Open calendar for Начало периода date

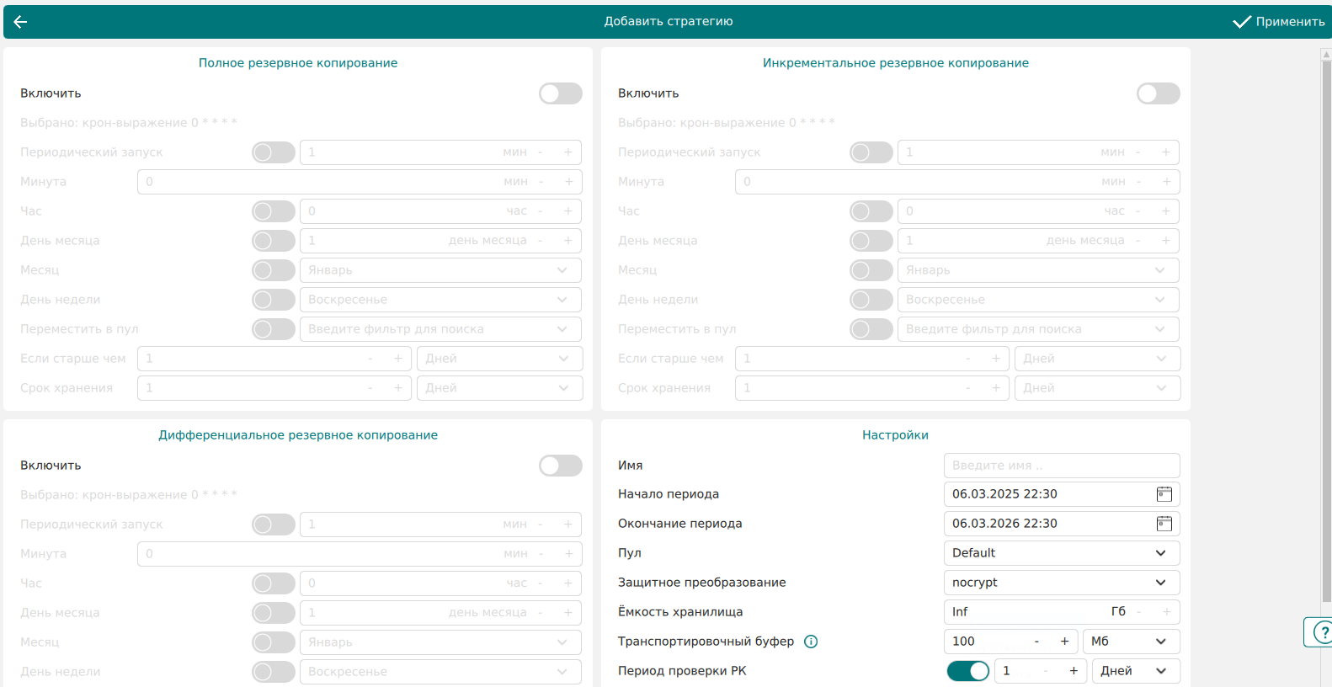click(x=1164, y=494)
